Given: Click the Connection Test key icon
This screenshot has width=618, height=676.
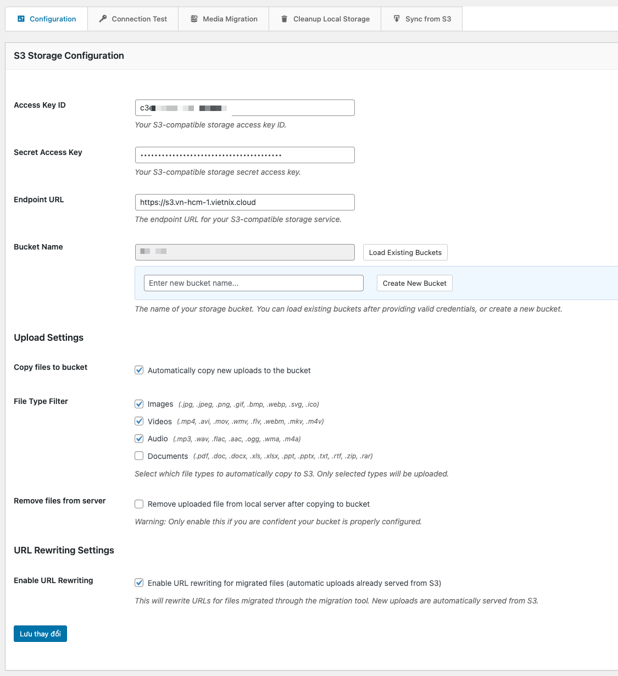Looking at the screenshot, I should (103, 19).
